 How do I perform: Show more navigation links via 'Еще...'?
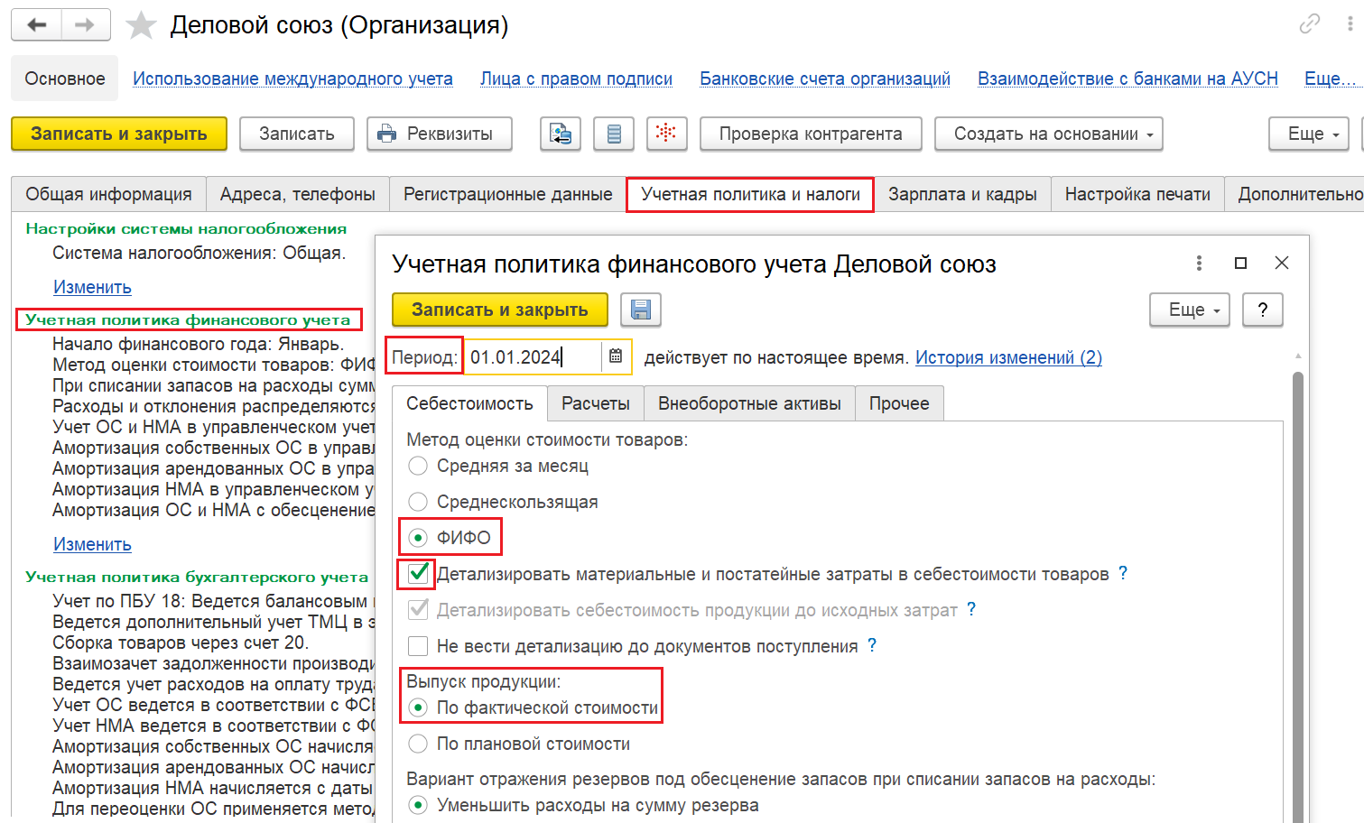1330,79
